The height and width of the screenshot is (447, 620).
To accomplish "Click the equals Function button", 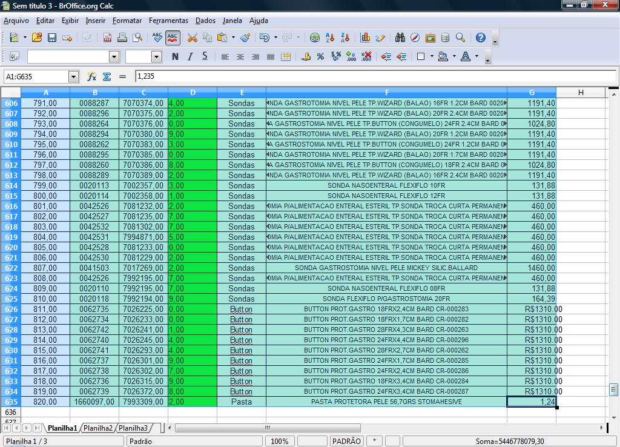I will tap(122, 76).
